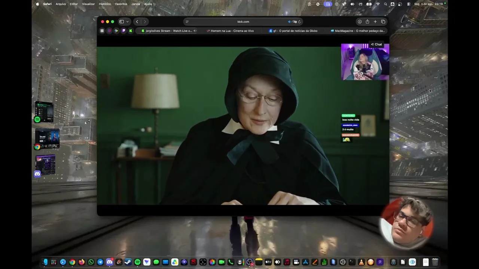This screenshot has height=269, width=479.
Task: Reload the kick.com page
Action: coord(299,22)
